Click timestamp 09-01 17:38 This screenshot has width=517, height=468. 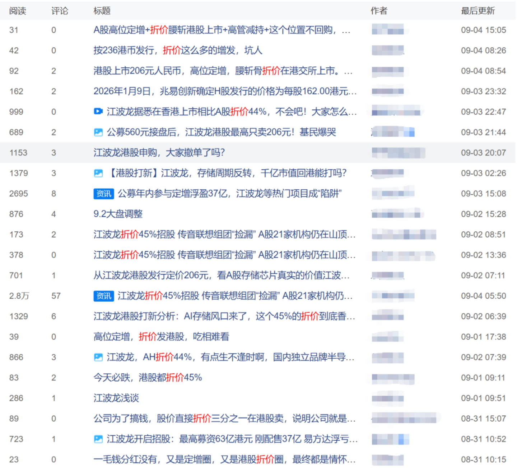484,337
